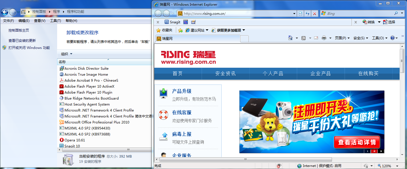
Task: Click the red Stop icon in address bar
Action: pos(314,13)
